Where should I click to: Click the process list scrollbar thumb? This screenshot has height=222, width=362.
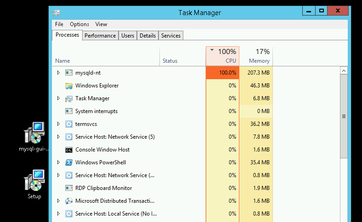(344, 116)
